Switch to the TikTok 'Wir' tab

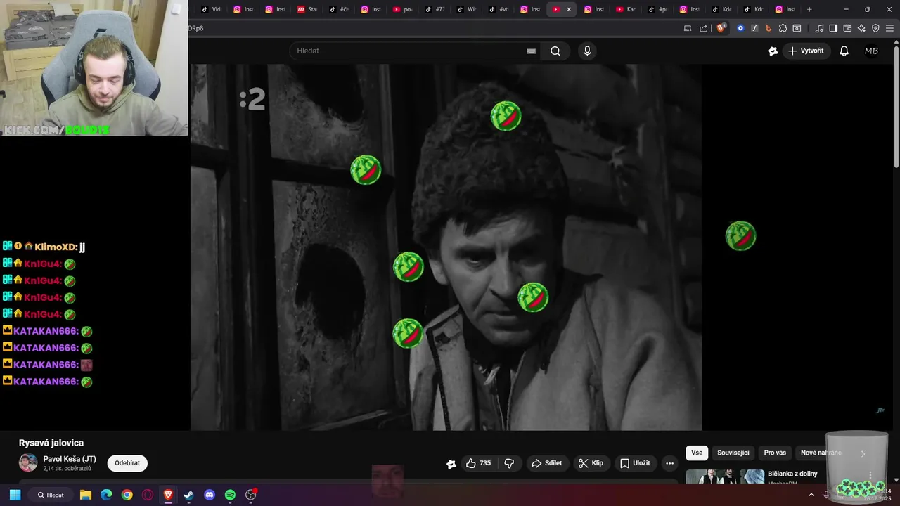(466, 9)
